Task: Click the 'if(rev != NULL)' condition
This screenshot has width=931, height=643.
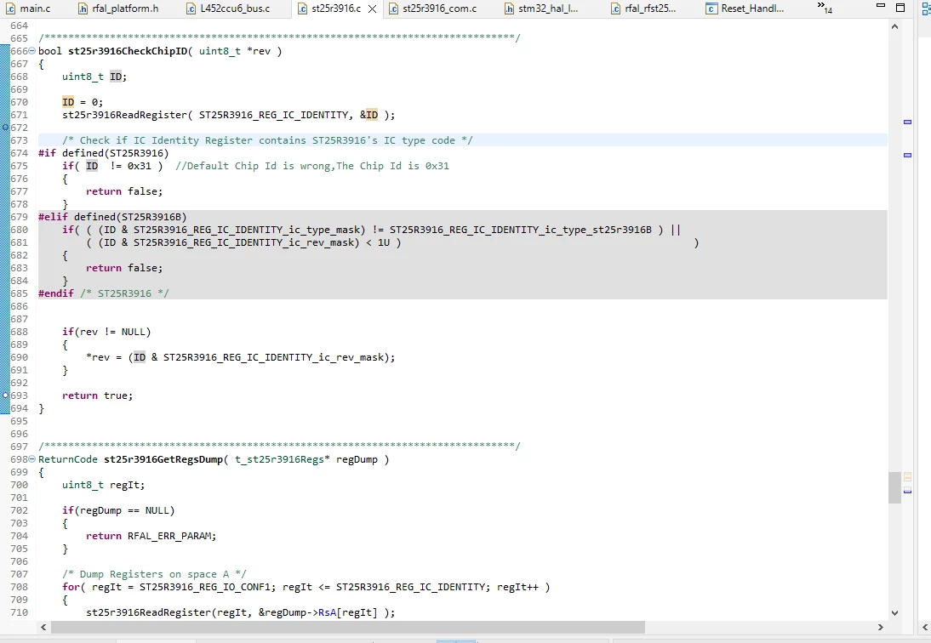Action: 107,332
